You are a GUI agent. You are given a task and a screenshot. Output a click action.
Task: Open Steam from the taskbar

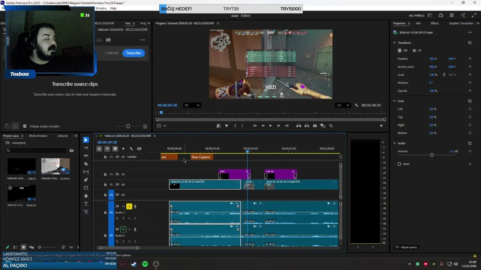pos(134,264)
